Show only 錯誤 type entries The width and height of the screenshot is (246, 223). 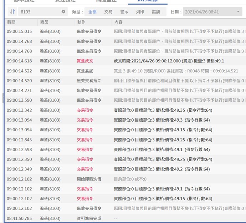coord(156,12)
